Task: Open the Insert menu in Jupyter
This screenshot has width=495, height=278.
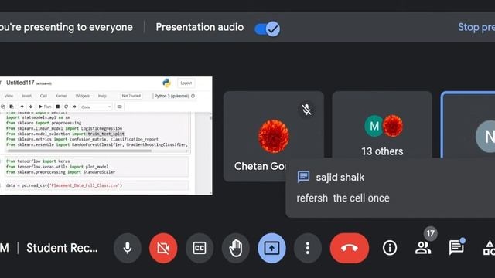Action: tap(26, 96)
